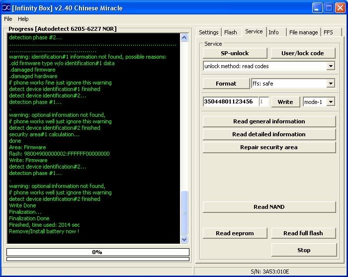
Task: Click log line '.damaged firmware'
Action: [32, 70]
